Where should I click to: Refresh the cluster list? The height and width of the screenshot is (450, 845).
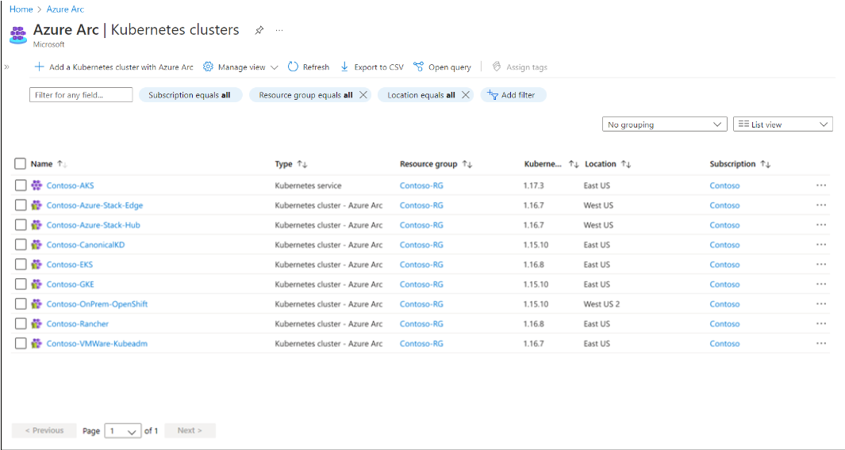tap(309, 67)
